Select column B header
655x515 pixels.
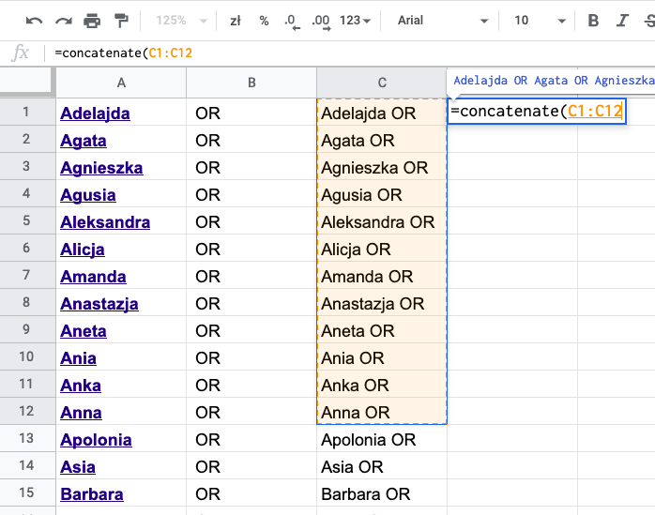[x=251, y=83]
